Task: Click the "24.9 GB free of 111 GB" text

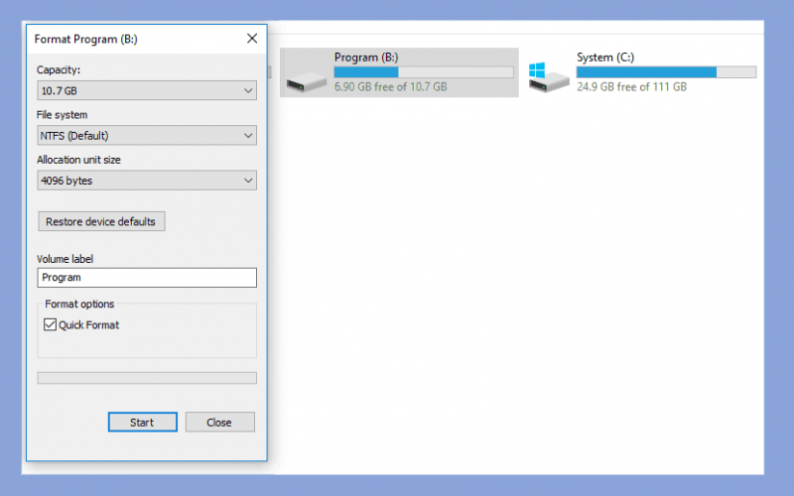Action: click(631, 87)
